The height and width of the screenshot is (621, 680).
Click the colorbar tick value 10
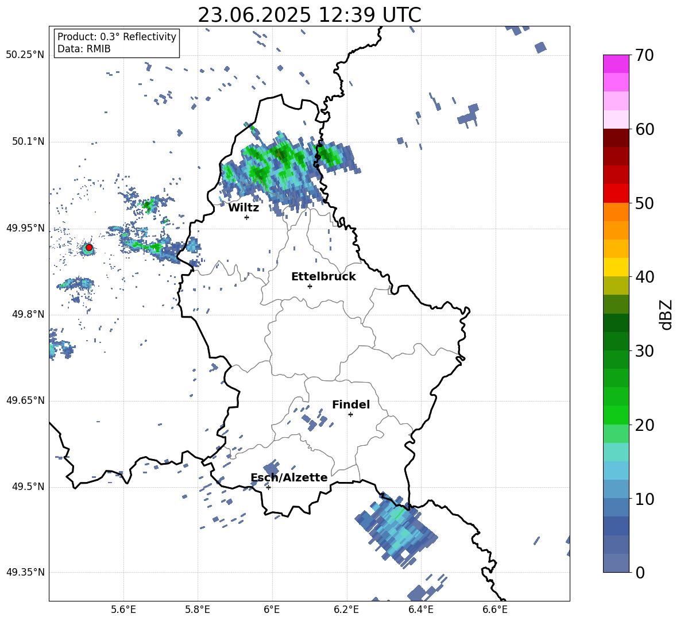click(x=644, y=499)
